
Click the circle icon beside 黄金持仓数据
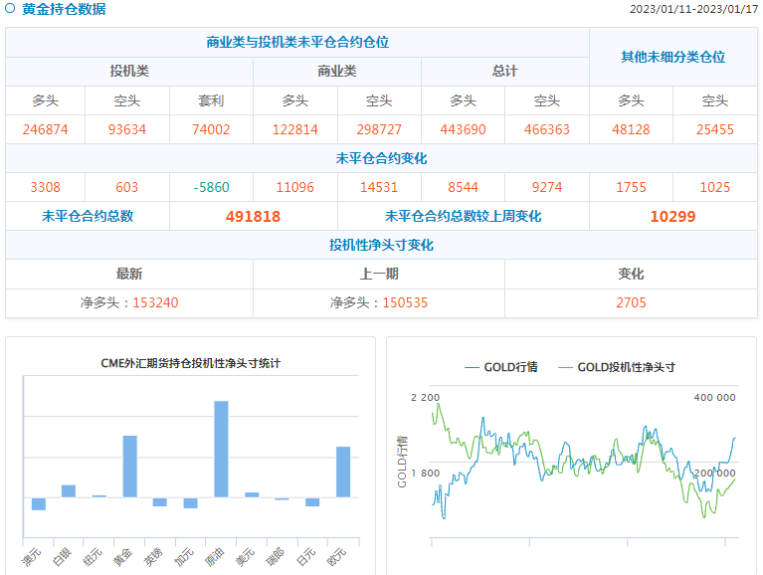pos(11,9)
